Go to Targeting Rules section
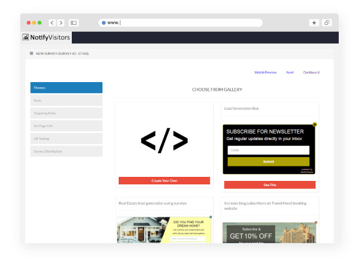This screenshot has height=263, width=359. [x=67, y=113]
